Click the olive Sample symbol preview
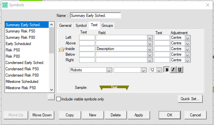The image size is (214, 125). coord(114,88)
